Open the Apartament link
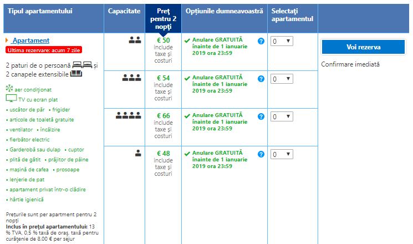This screenshot has width=413, height=244. [30, 40]
